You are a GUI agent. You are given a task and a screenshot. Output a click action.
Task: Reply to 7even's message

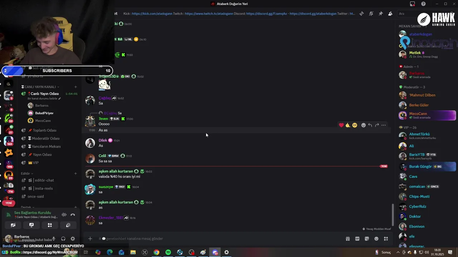coord(370,125)
